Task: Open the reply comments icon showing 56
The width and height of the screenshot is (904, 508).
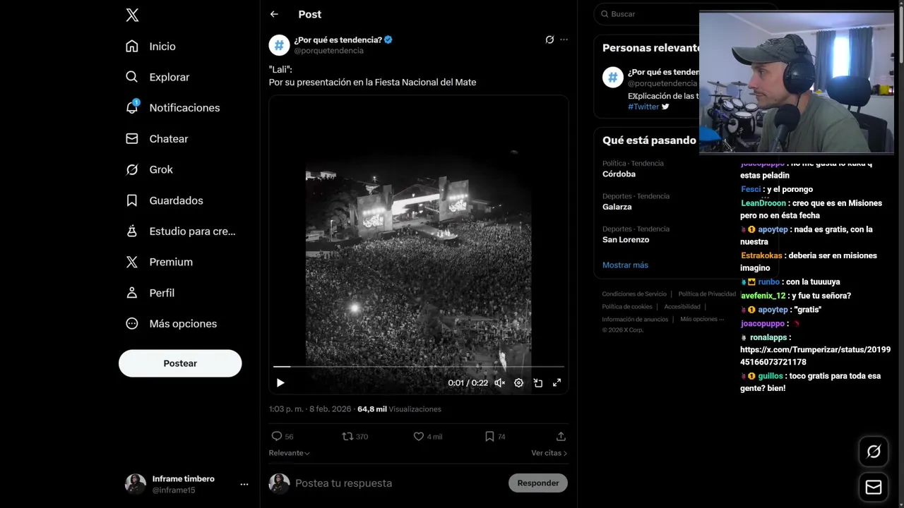Action: click(277, 437)
